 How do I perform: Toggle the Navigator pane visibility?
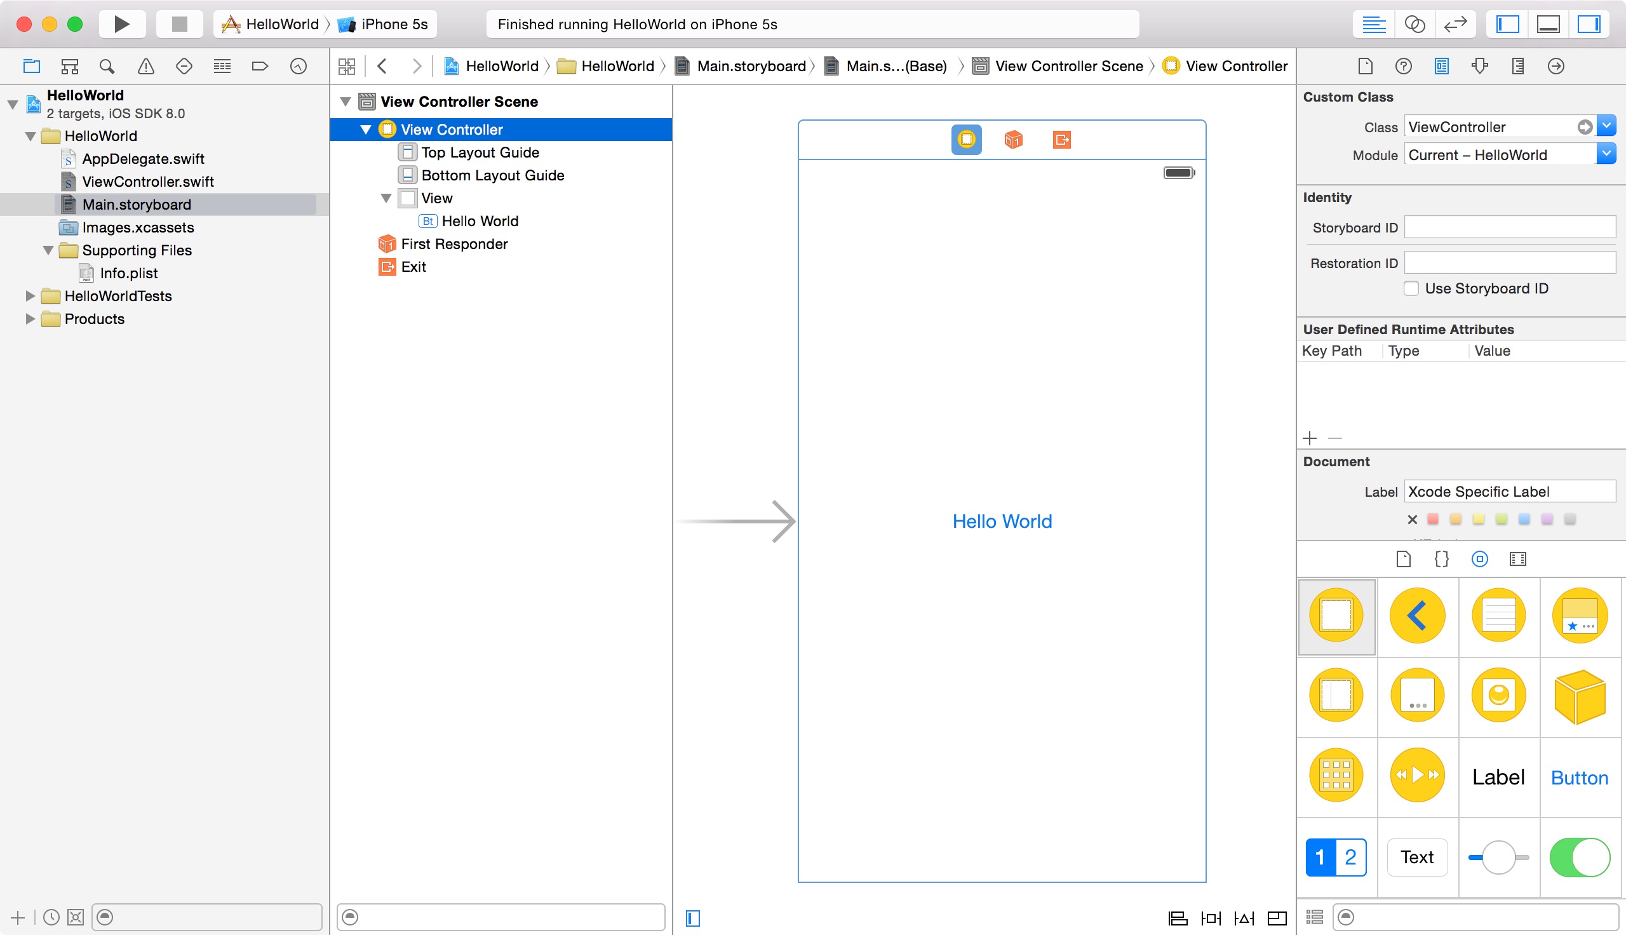point(1507,24)
